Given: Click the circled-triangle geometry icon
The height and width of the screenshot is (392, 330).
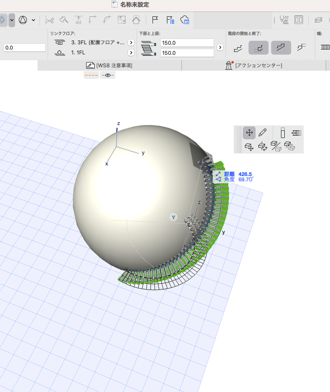Looking at the screenshot, I should pos(23,20).
